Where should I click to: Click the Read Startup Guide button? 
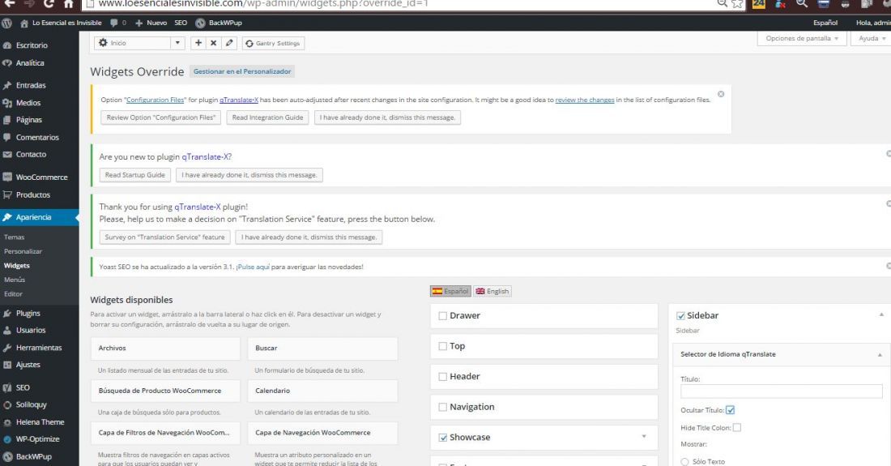134,175
